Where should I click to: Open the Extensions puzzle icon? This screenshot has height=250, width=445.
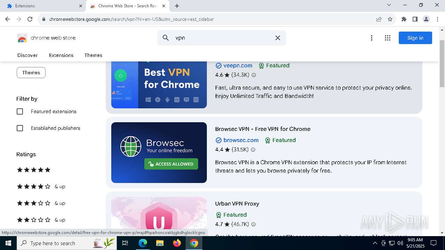pos(404,19)
